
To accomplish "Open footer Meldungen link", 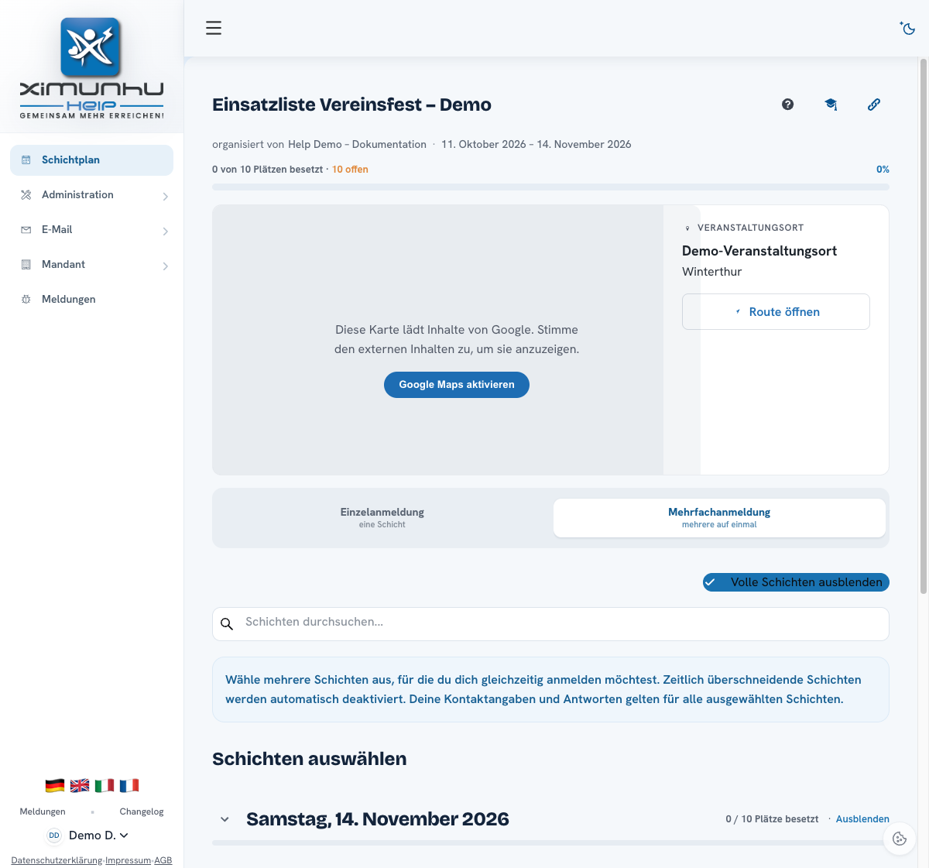I will (x=43, y=812).
